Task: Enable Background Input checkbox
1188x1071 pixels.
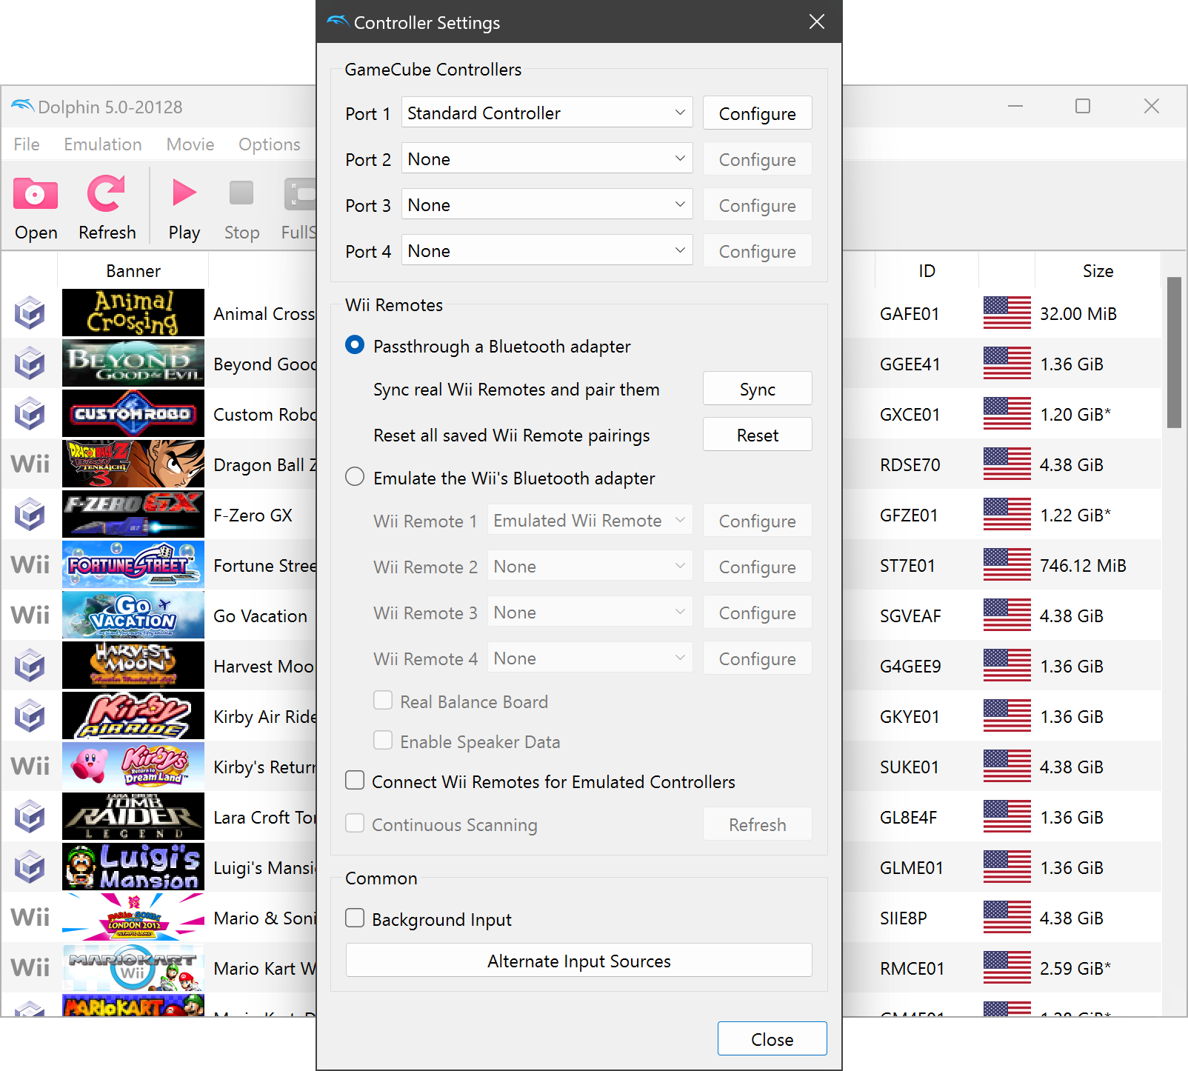Action: (355, 918)
